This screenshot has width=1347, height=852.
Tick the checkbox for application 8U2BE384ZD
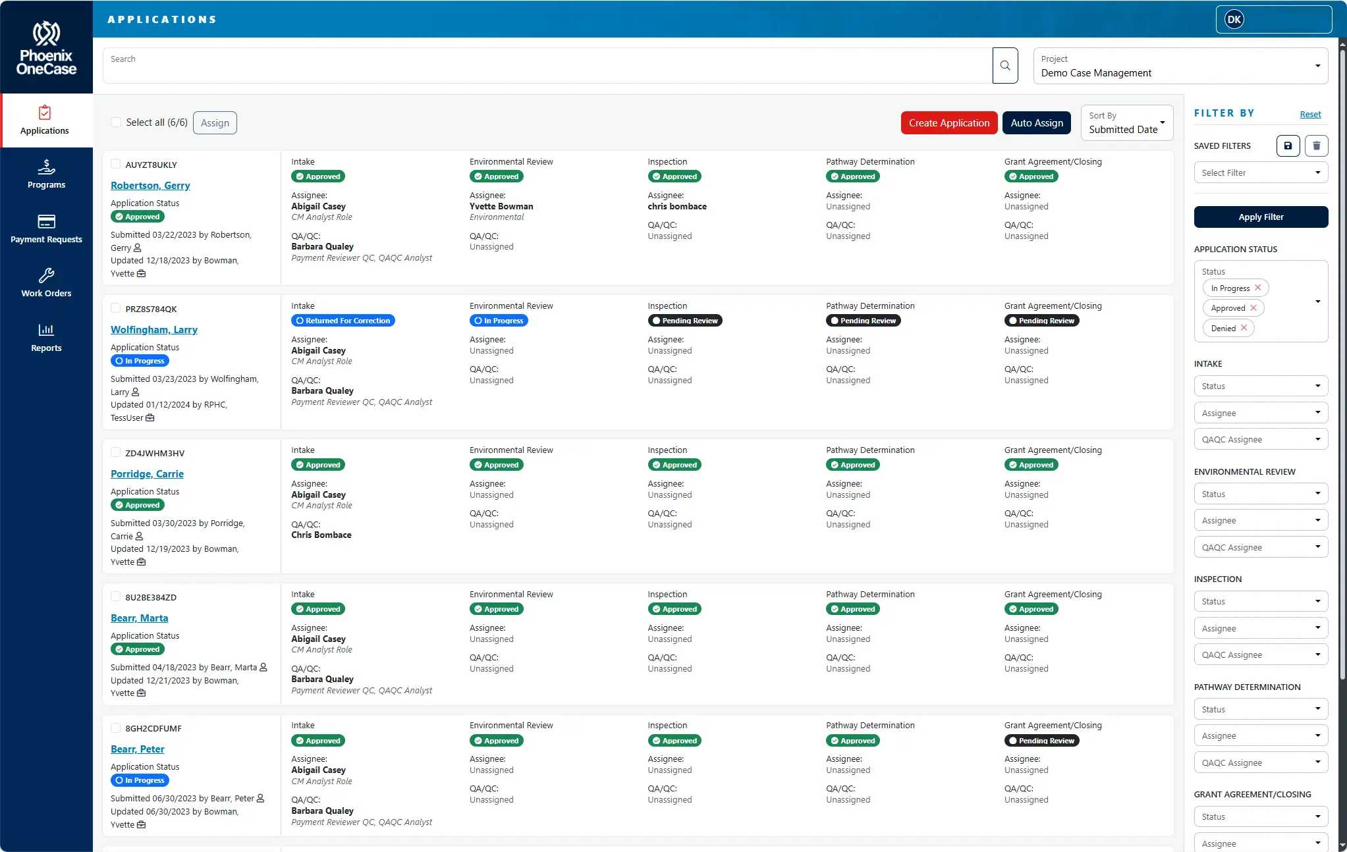tap(116, 597)
